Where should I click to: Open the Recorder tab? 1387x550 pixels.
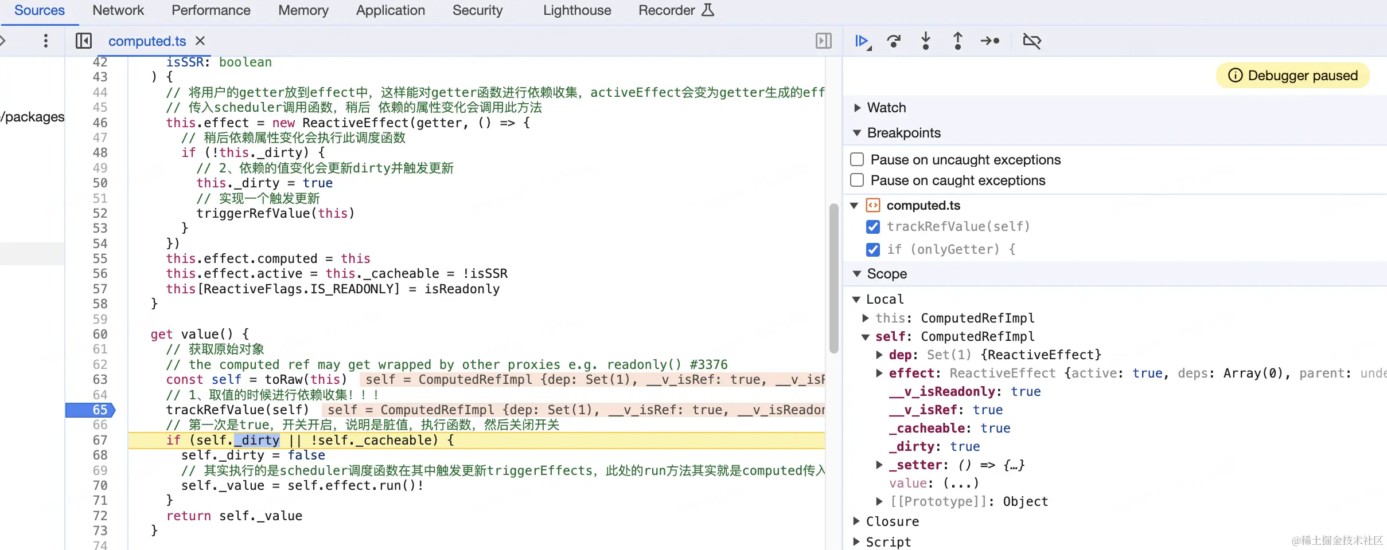(667, 10)
